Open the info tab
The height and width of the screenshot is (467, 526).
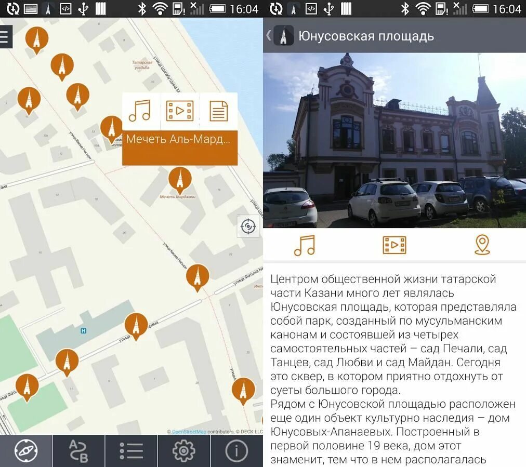[236, 450]
